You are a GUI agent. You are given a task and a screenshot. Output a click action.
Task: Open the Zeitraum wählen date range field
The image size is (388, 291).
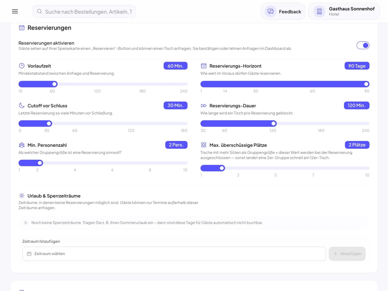174,254
